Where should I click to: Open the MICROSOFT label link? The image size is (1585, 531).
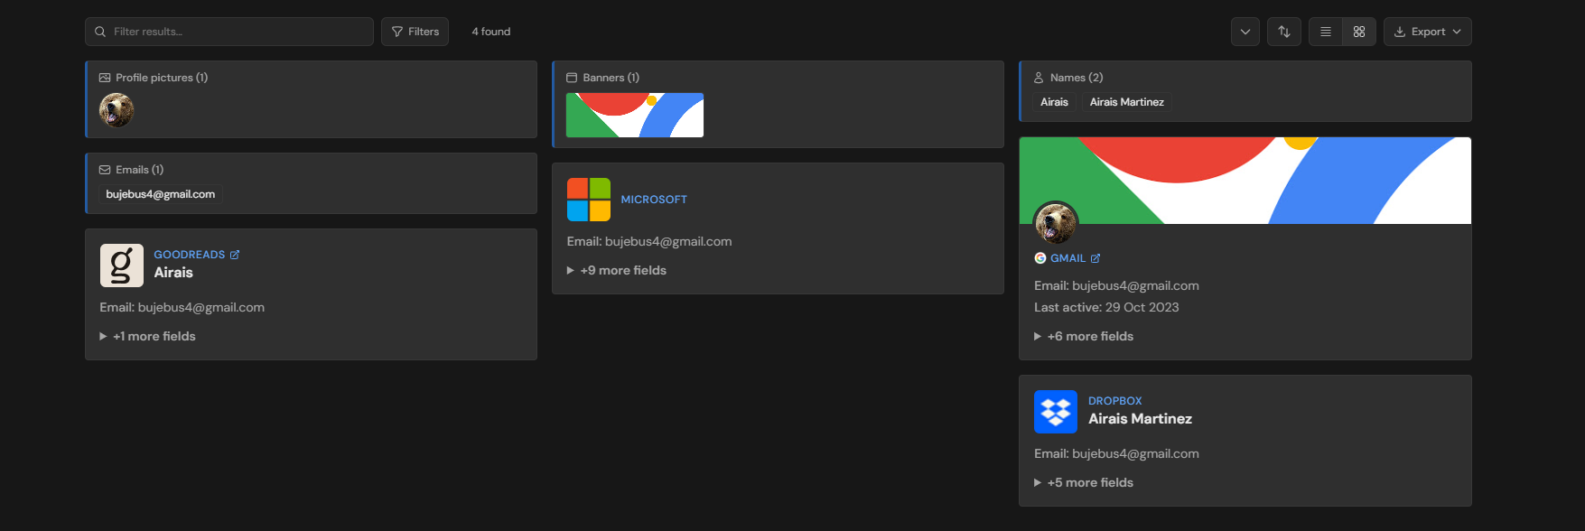tap(654, 200)
